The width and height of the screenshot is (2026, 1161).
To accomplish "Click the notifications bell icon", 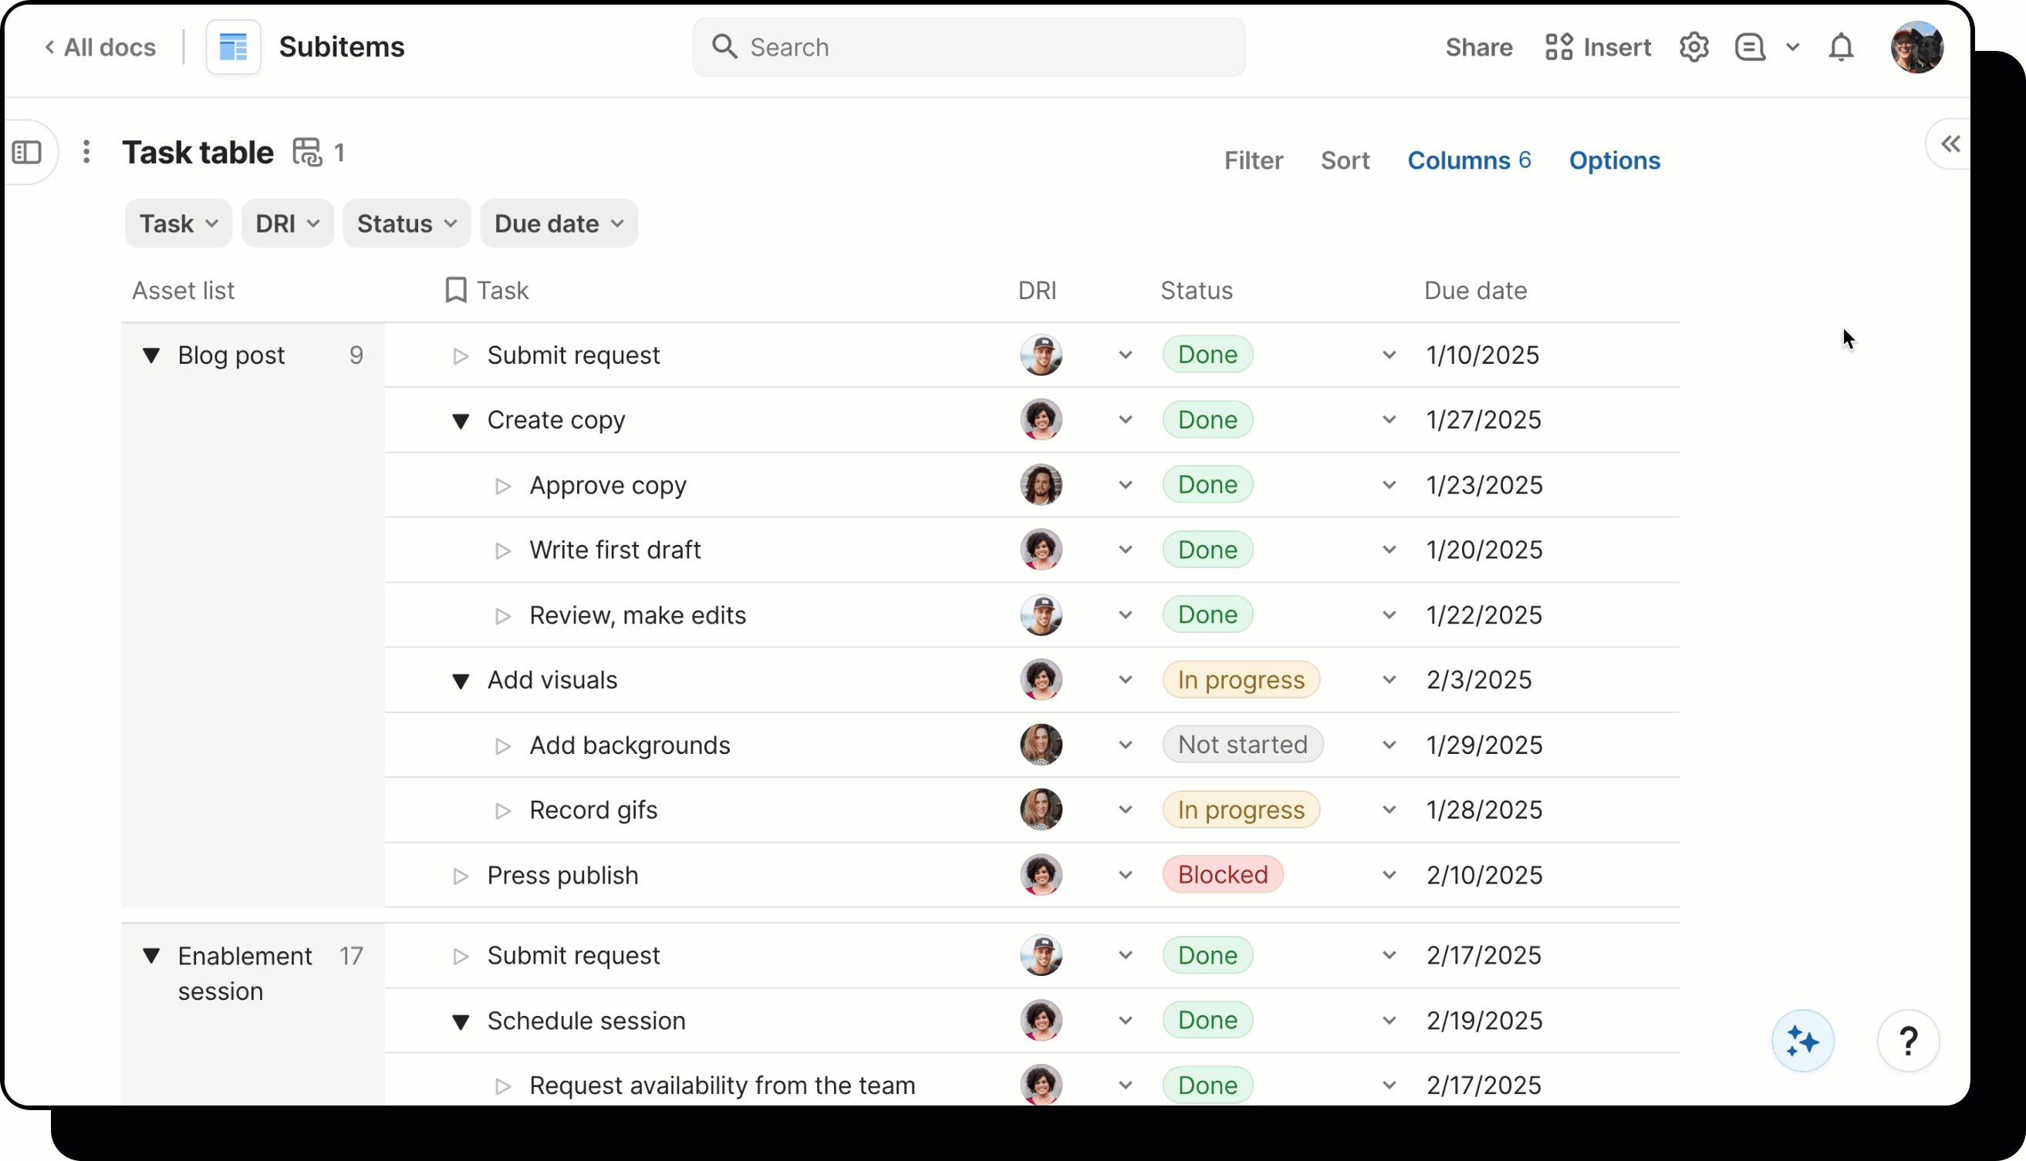I will [1840, 47].
